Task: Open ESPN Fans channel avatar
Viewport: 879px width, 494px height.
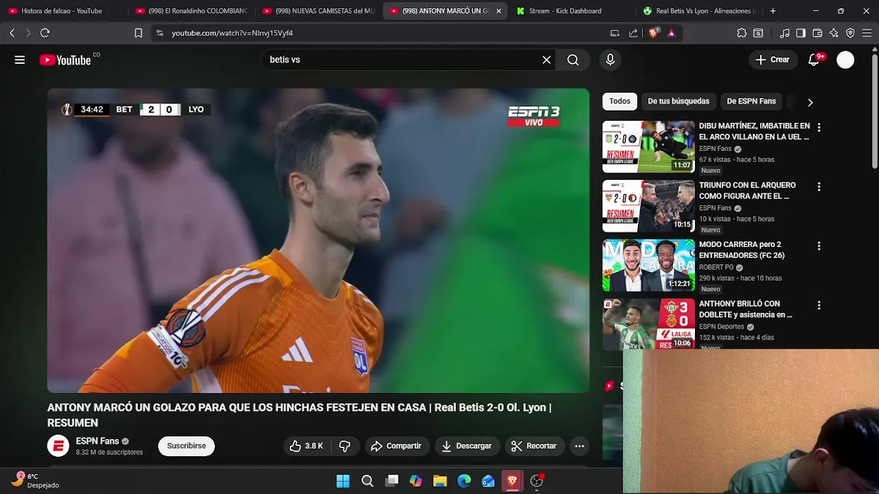Action: point(58,446)
